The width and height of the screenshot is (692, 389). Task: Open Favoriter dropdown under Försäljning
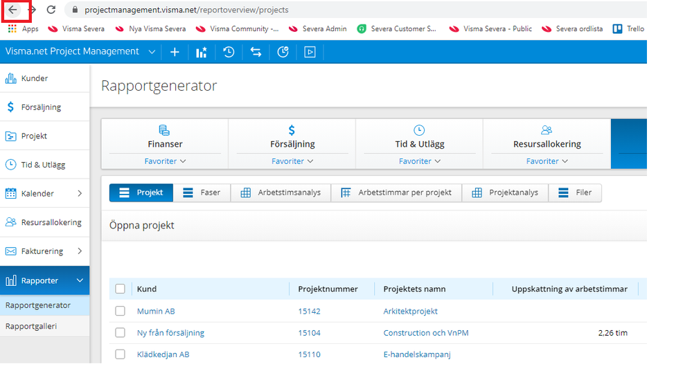[x=292, y=161]
